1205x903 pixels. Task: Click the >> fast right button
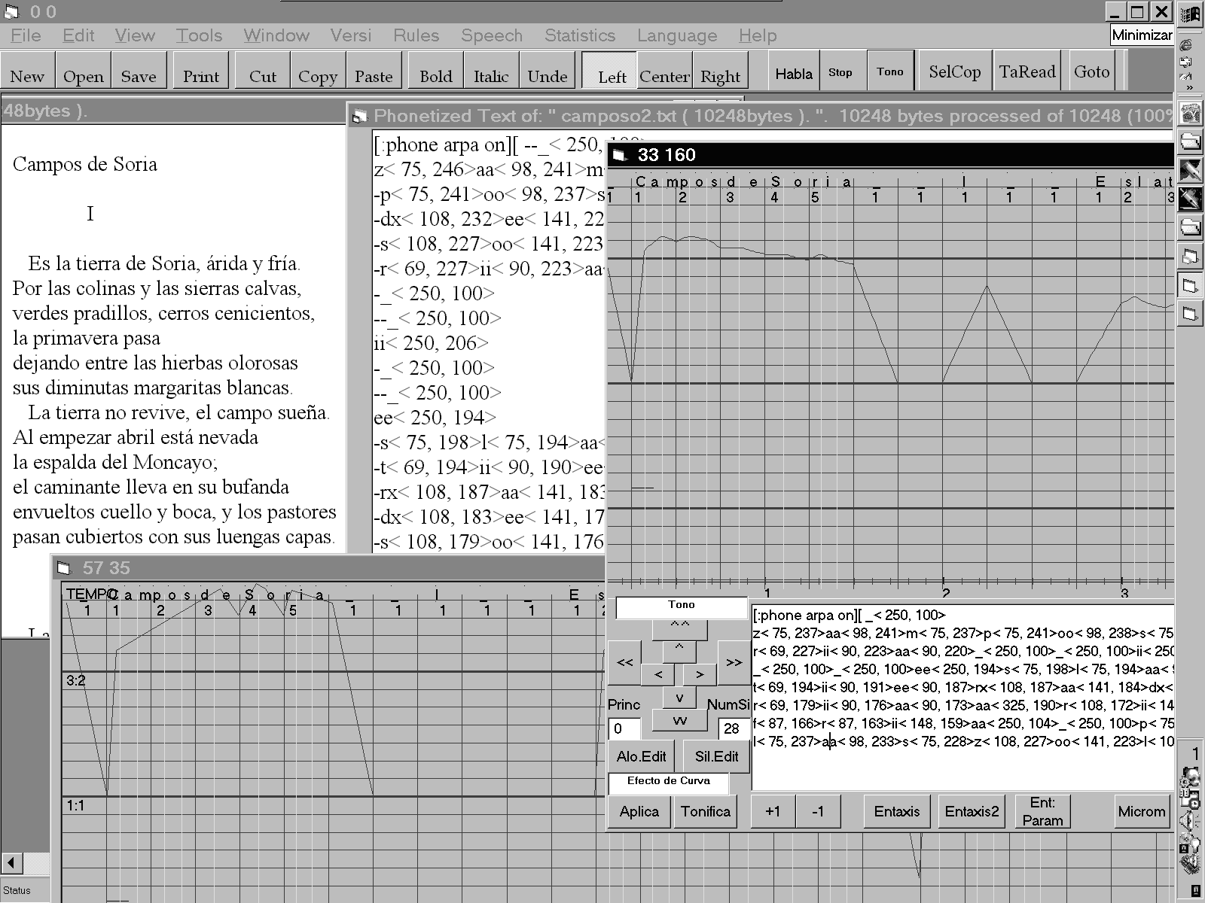[734, 662]
